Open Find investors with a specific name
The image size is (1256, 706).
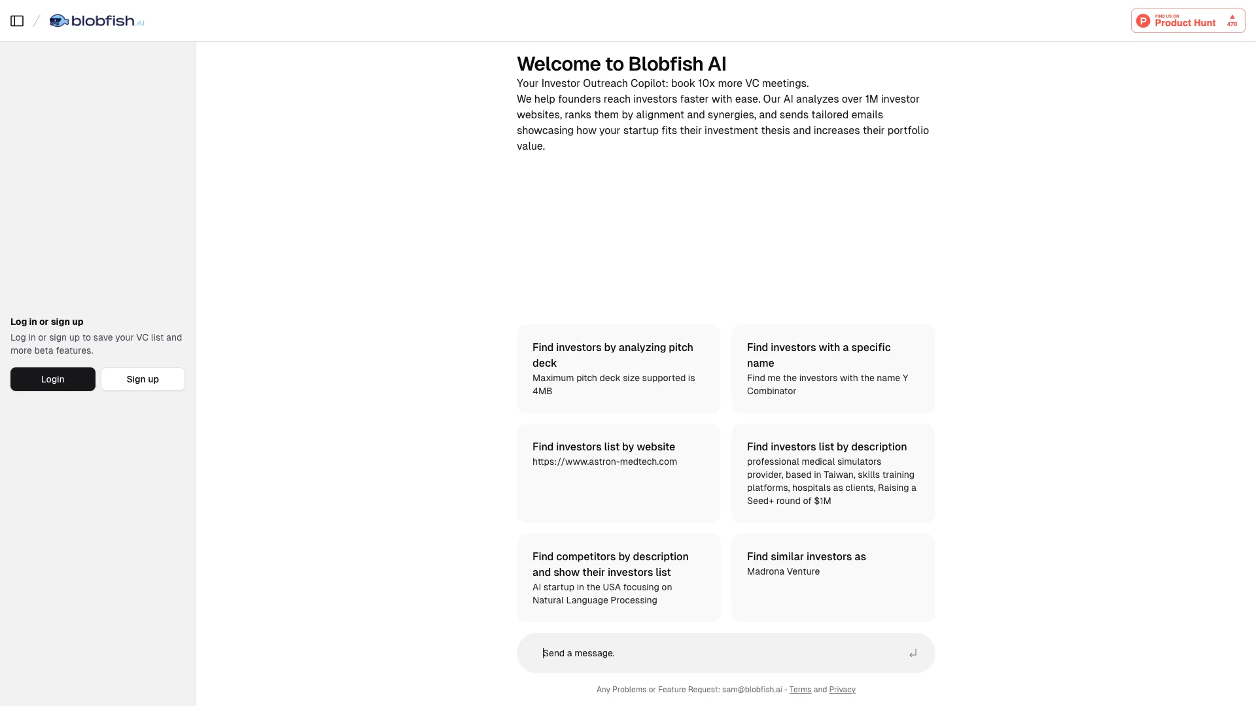click(833, 368)
